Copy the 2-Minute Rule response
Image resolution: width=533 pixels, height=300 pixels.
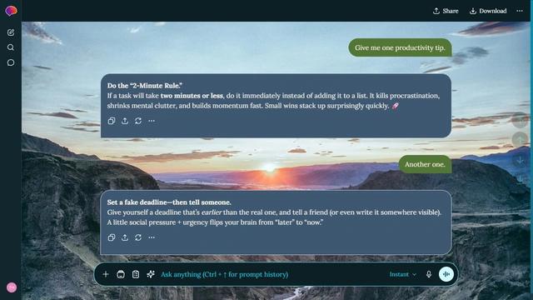(x=112, y=121)
